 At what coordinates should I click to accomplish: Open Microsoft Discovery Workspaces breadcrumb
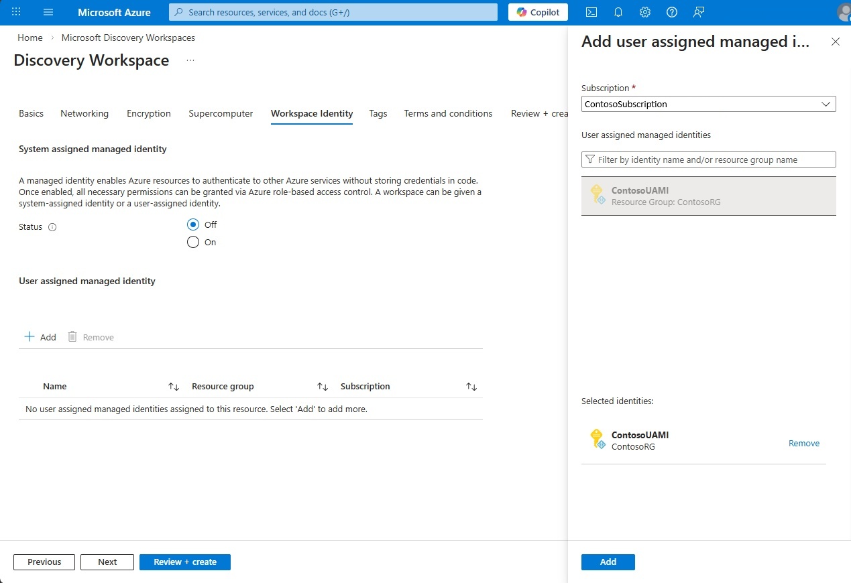[x=128, y=38]
